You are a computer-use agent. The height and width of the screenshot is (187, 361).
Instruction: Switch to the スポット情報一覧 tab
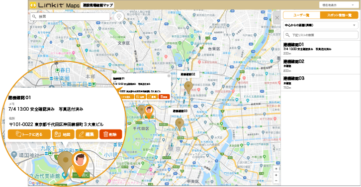[339, 15]
